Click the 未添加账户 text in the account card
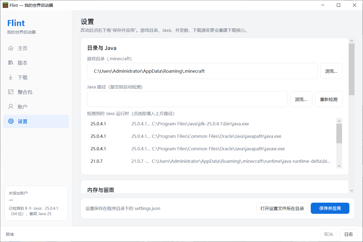Screen dimensions: 363x242 (18, 193)
